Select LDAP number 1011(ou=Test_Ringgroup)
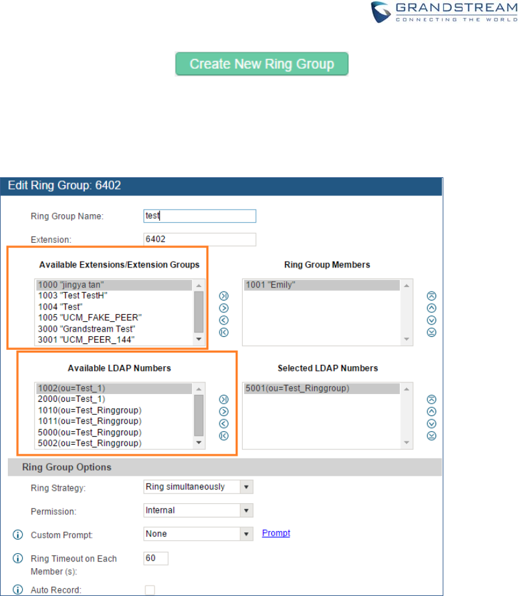 tap(114, 421)
